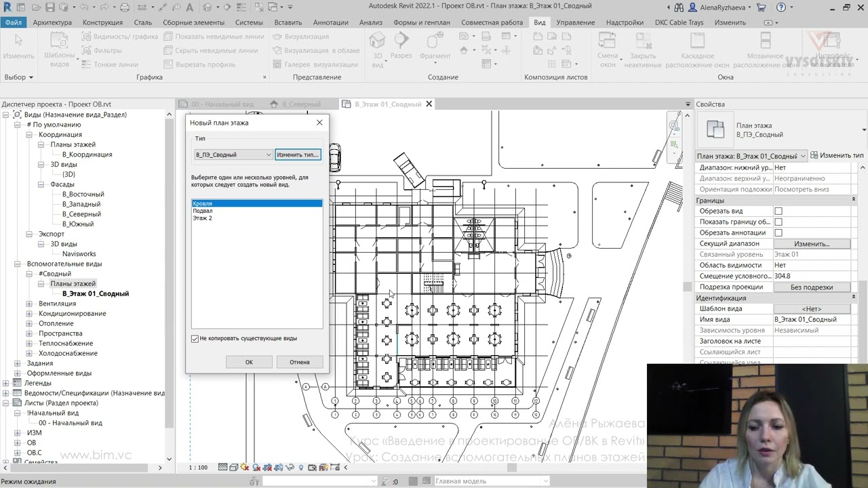Expand the 'Легенды' tree node
The height and width of the screenshot is (488, 868).
coord(6,383)
